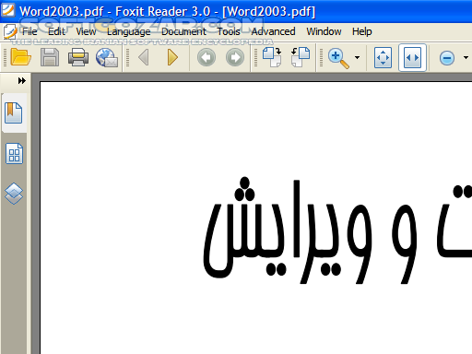Print the document using printer icon
The width and height of the screenshot is (472, 354).
pyautogui.click(x=78, y=57)
